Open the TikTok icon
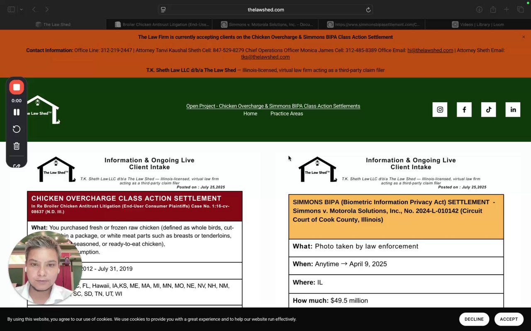The width and height of the screenshot is (531, 331). 489,110
